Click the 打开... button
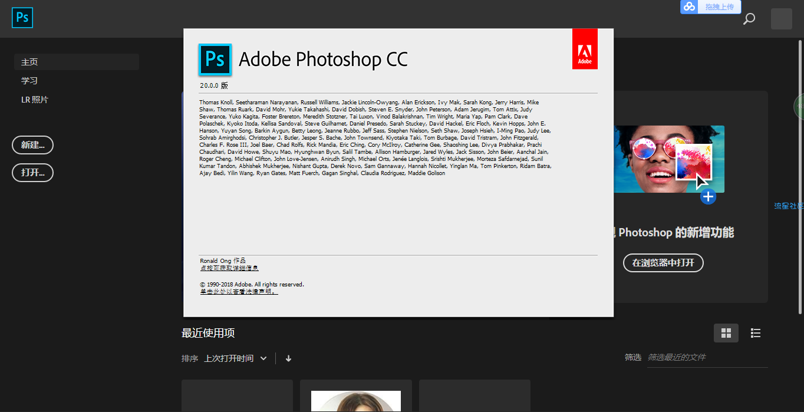The image size is (804, 412). click(33, 173)
